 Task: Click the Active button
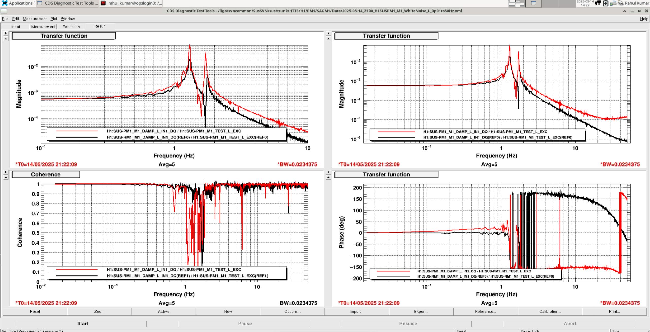[x=164, y=311]
